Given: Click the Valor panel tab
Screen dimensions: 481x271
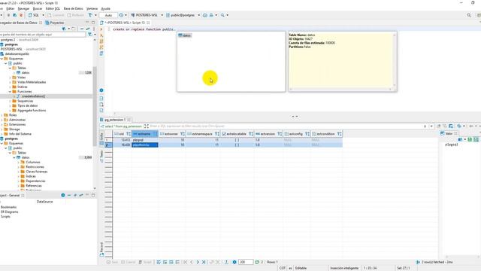Looking at the screenshot, I should (x=449, y=134).
